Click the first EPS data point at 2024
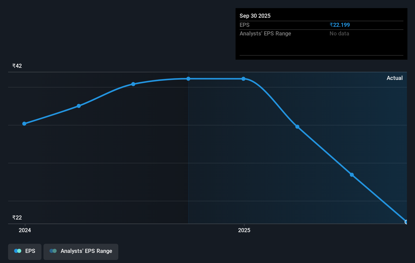Image resolution: width=415 pixels, height=263 pixels. point(24,124)
